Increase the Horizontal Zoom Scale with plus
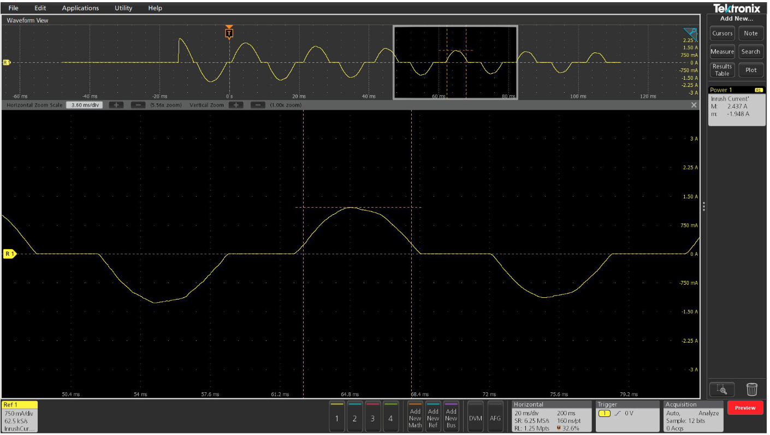 tap(116, 104)
